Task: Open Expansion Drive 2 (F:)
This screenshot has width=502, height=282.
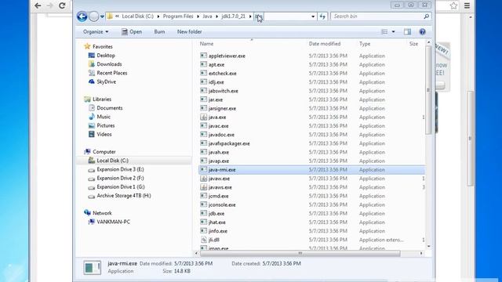Action: click(120, 178)
